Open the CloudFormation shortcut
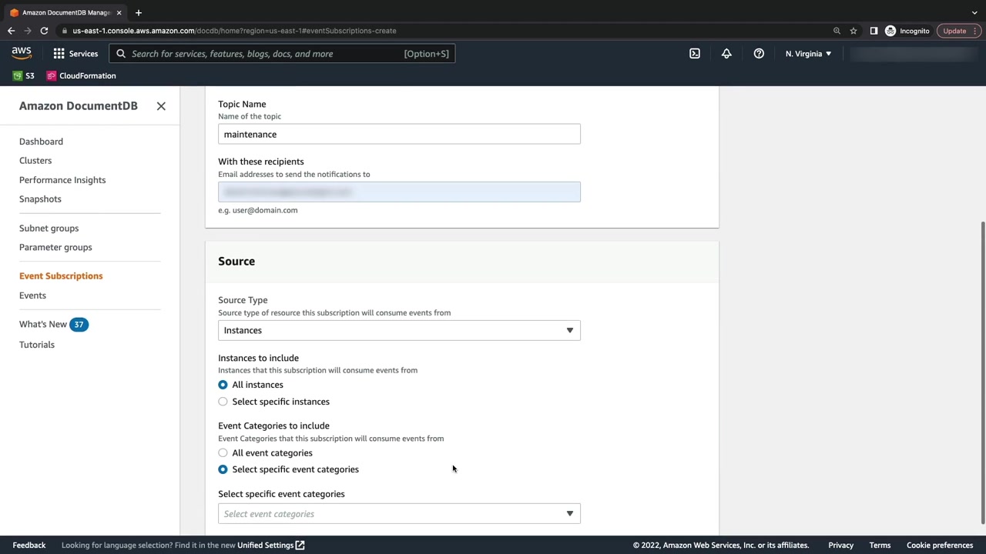Image resolution: width=986 pixels, height=554 pixels. (81, 76)
